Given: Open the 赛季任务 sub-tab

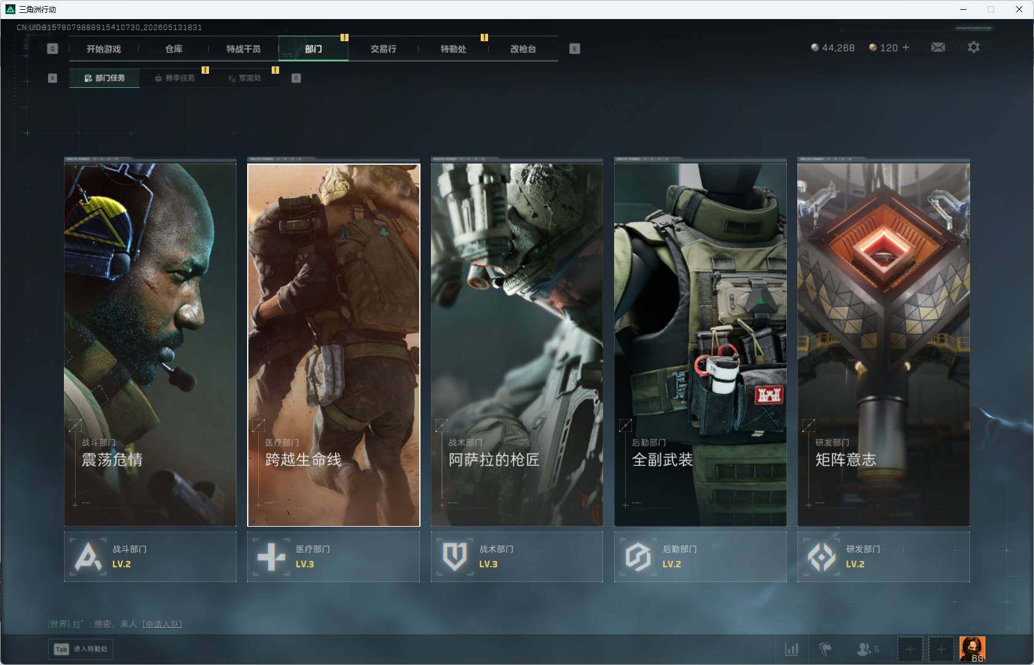Looking at the screenshot, I should click(x=175, y=78).
